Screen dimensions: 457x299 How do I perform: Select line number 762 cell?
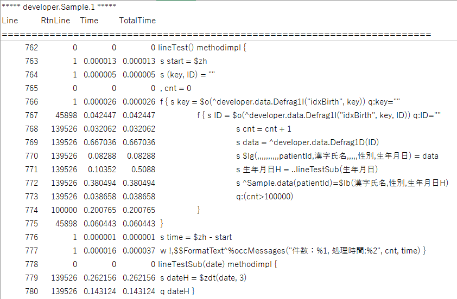click(31, 47)
